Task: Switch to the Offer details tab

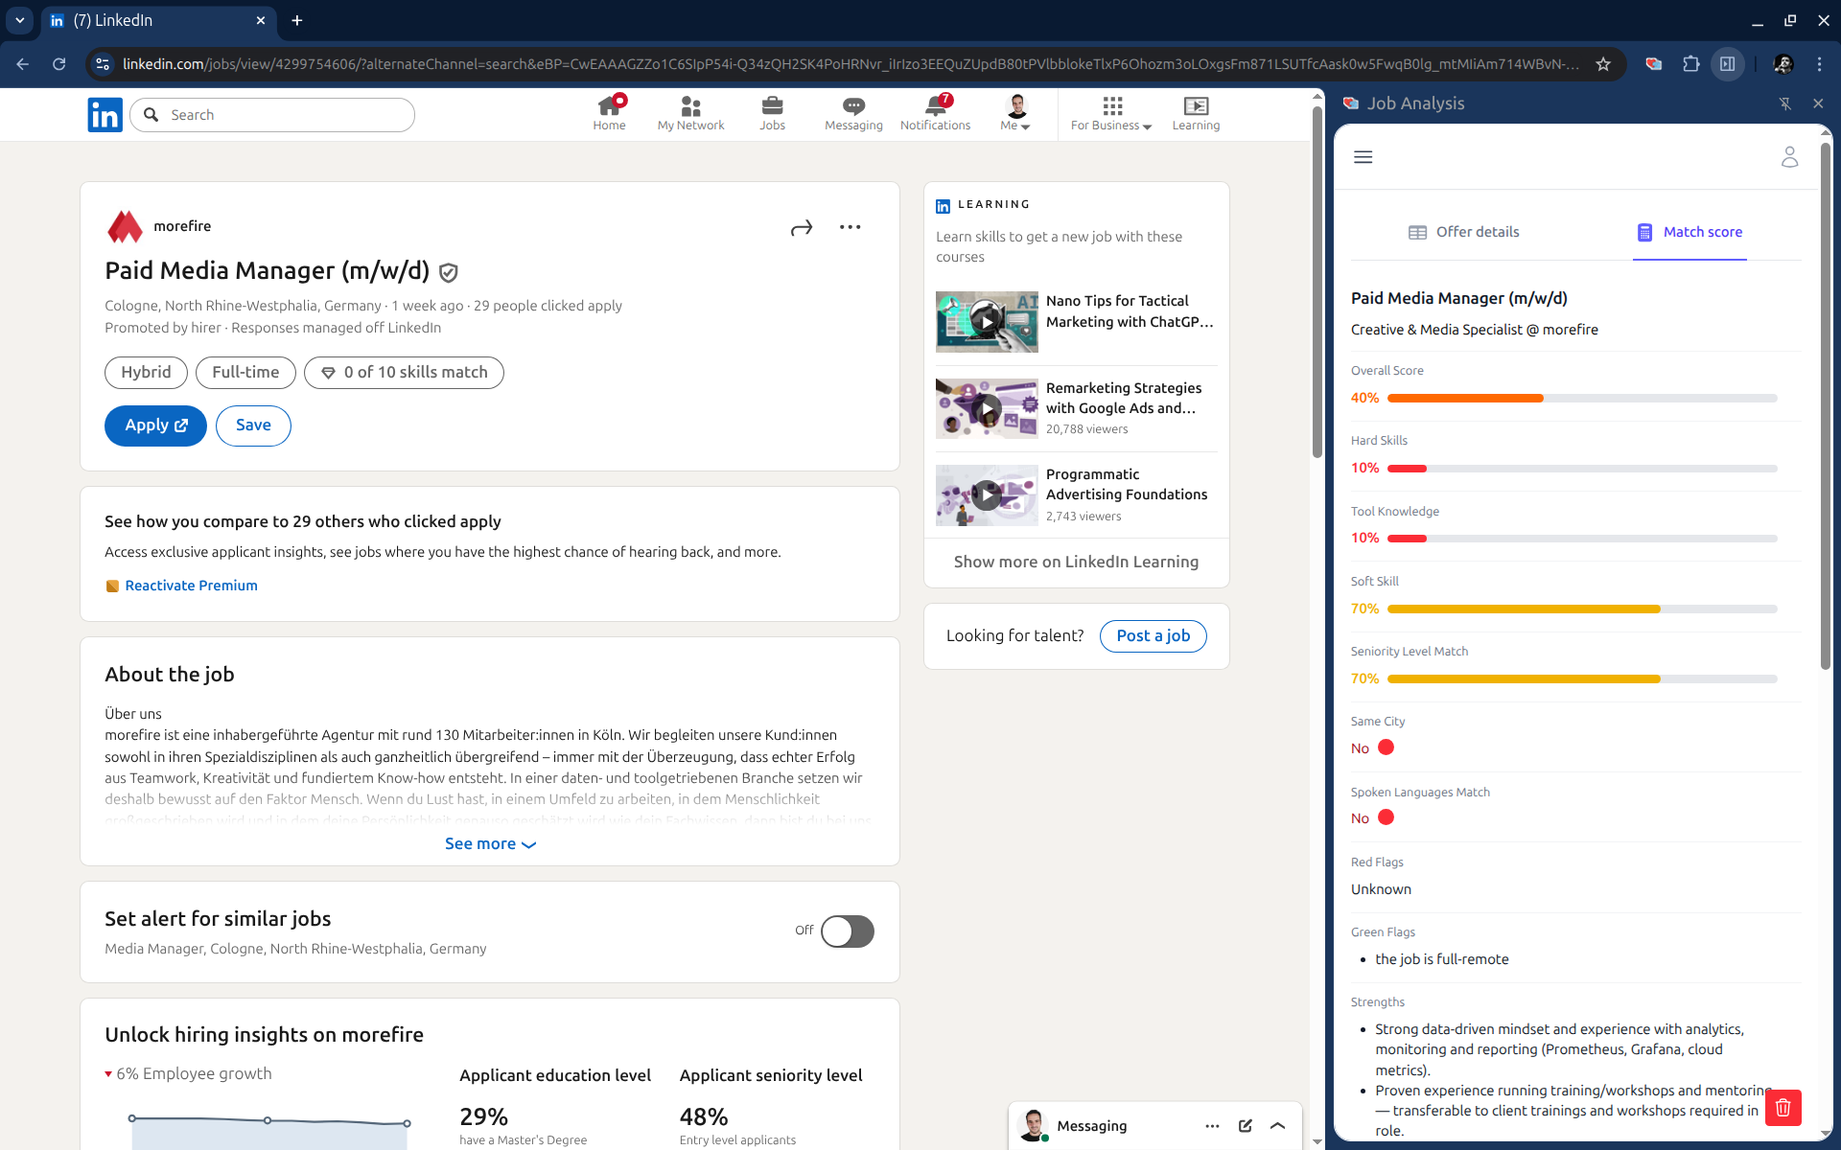Action: point(1463,232)
